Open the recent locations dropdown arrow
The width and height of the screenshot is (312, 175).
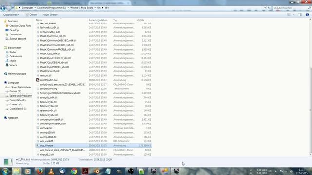tap(13, 8)
